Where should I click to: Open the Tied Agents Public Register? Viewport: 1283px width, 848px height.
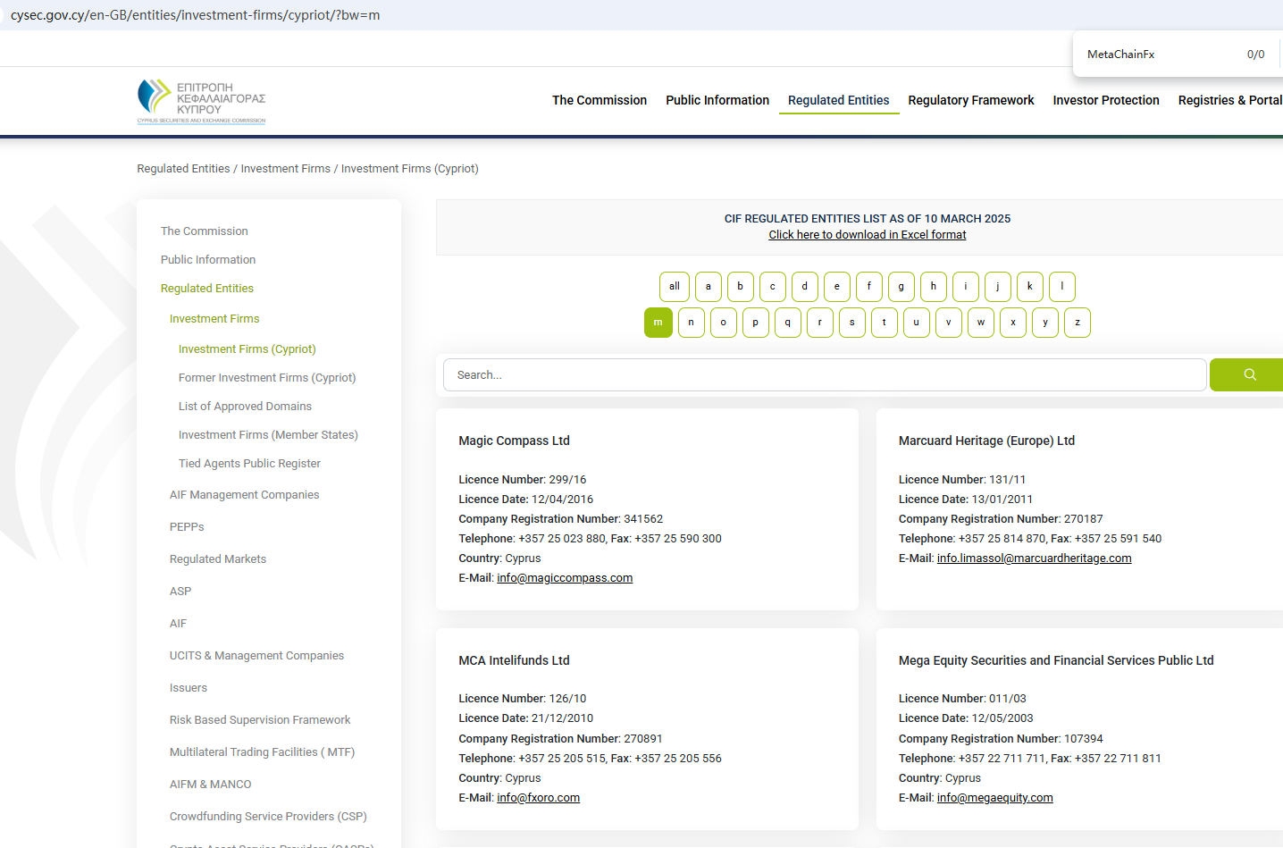tap(249, 464)
